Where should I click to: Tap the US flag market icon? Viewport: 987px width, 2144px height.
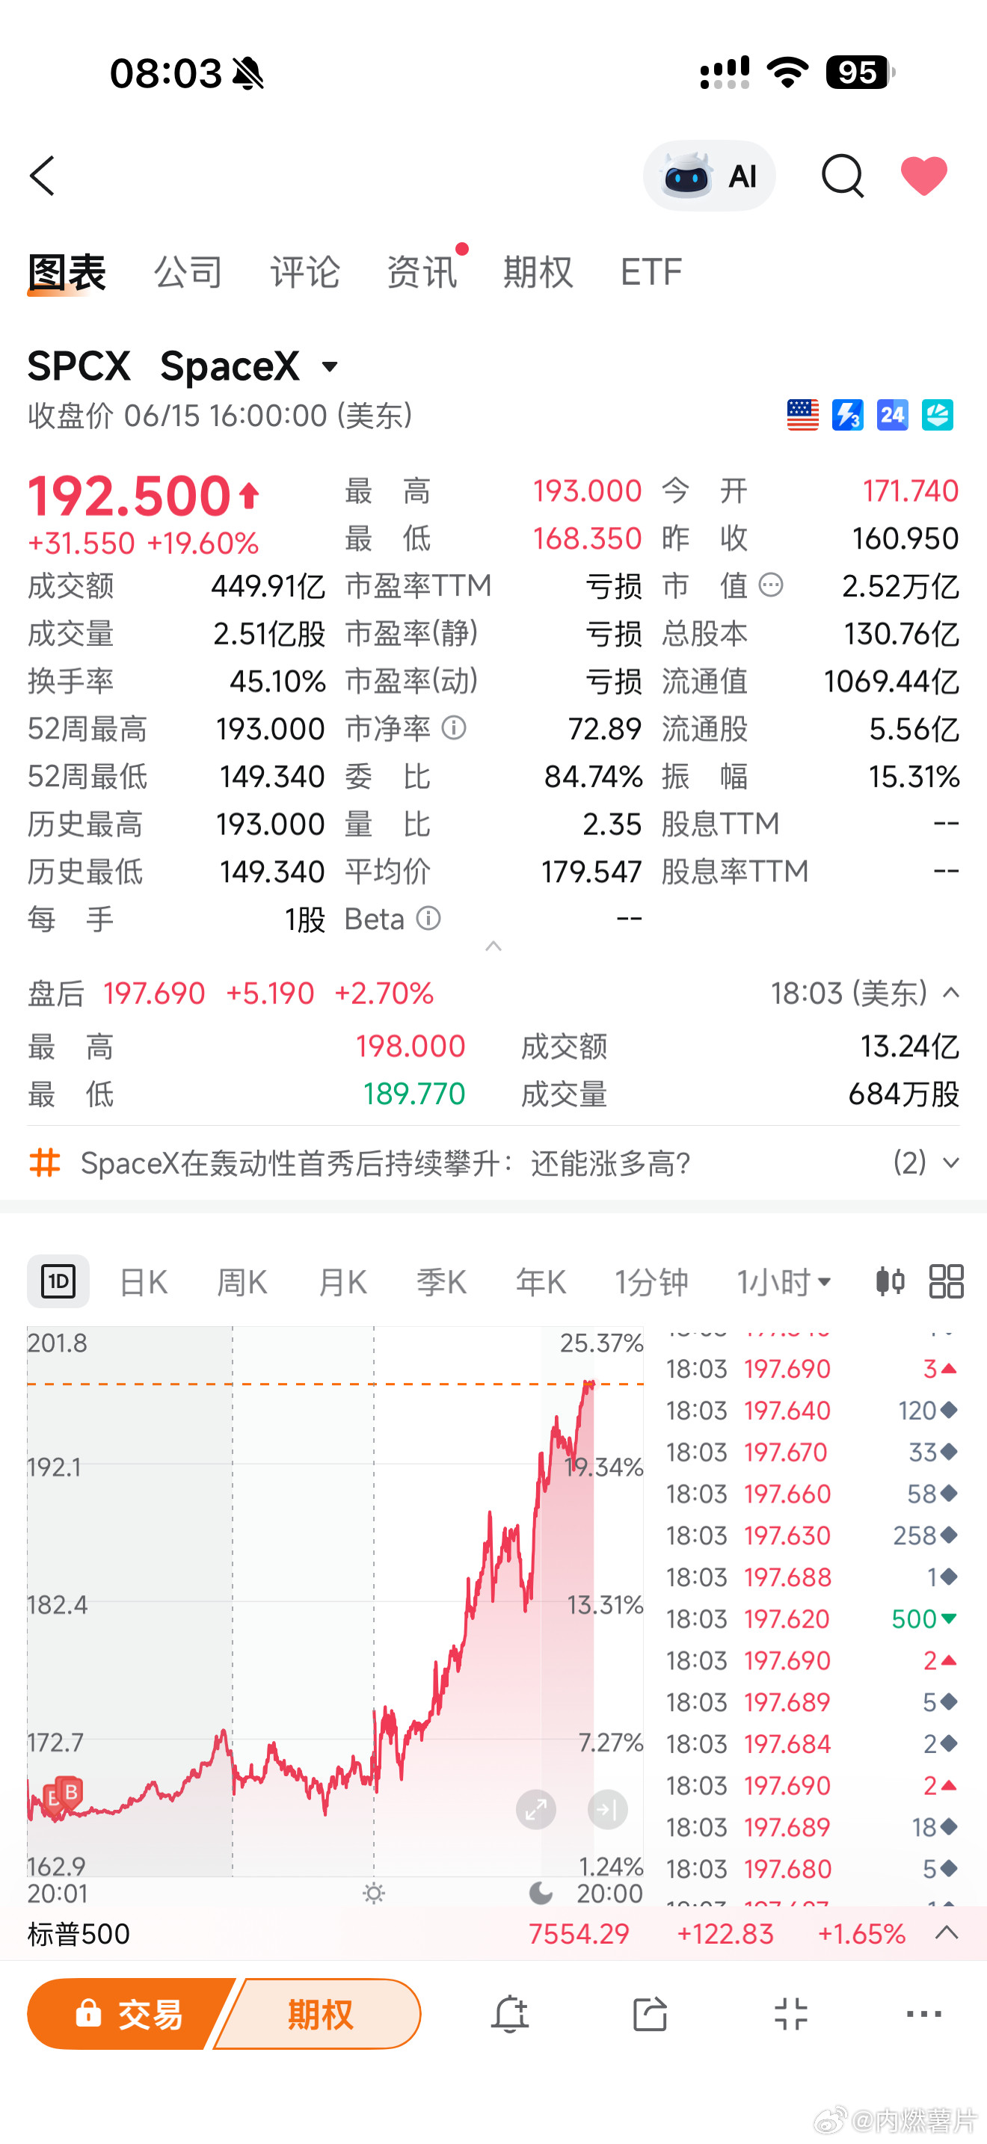802,414
